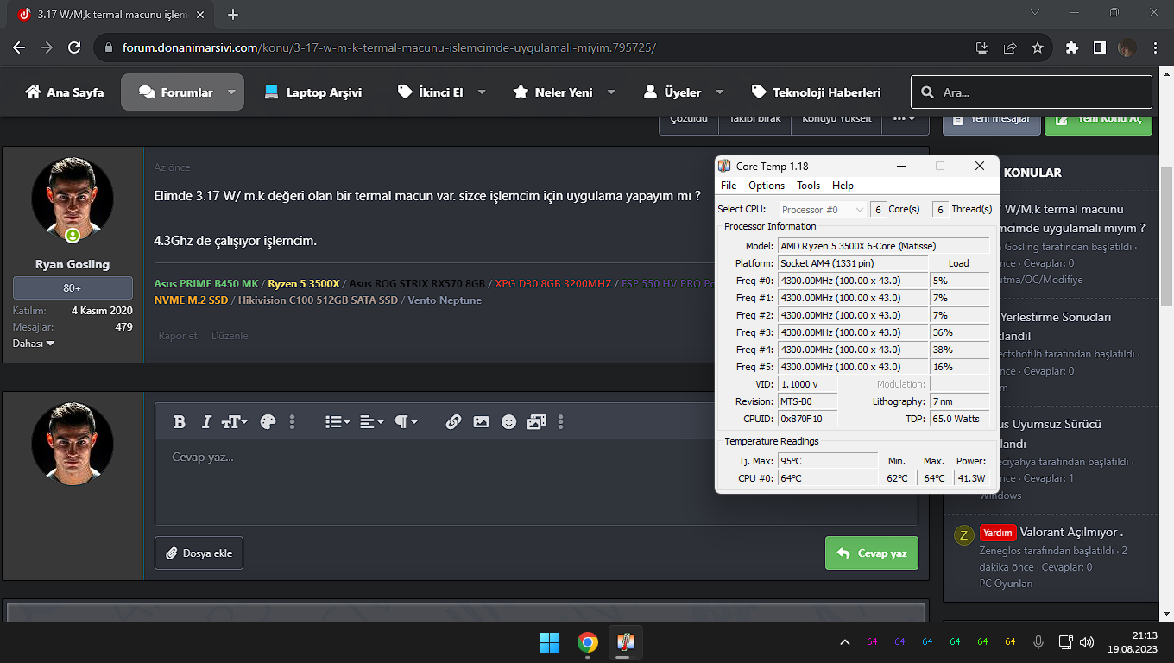Open Core Temp taskbar icon
This screenshot has width=1174, height=663.
(x=626, y=642)
